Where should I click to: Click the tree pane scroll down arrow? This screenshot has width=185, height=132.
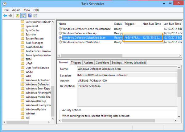(x=53, y=118)
